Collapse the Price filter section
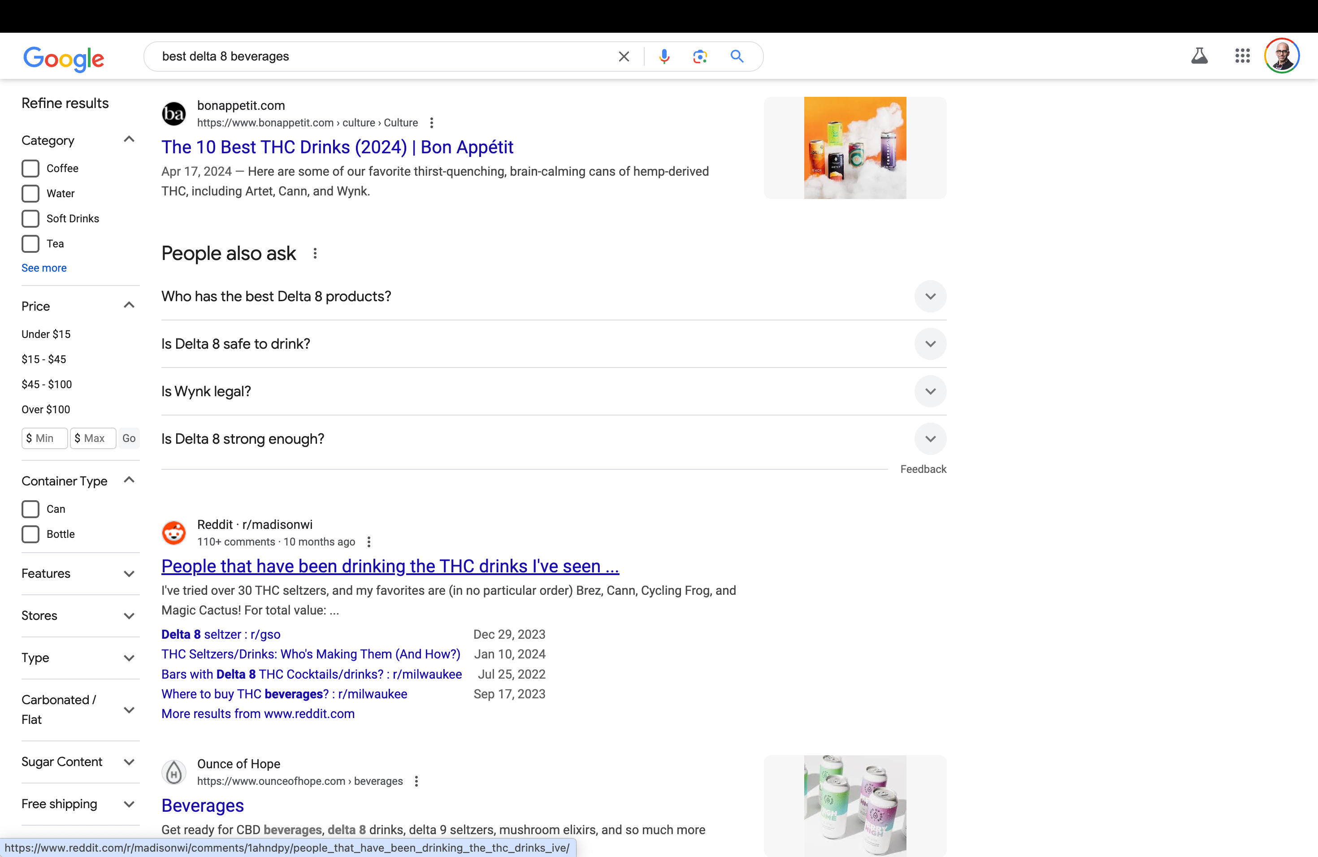 (x=129, y=306)
